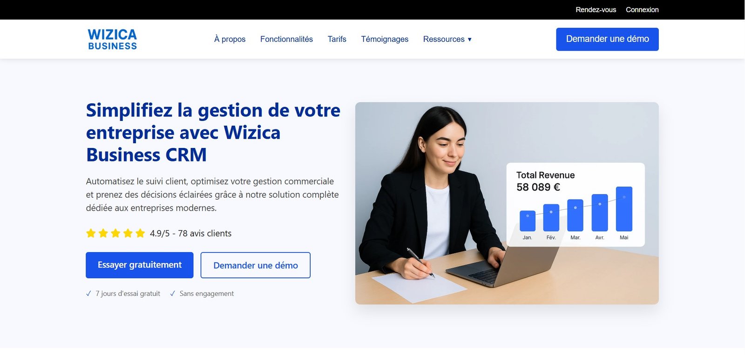Screen dimensions: 745x355
Task: Click the outlined Demander une démo button
Action: click(x=256, y=265)
